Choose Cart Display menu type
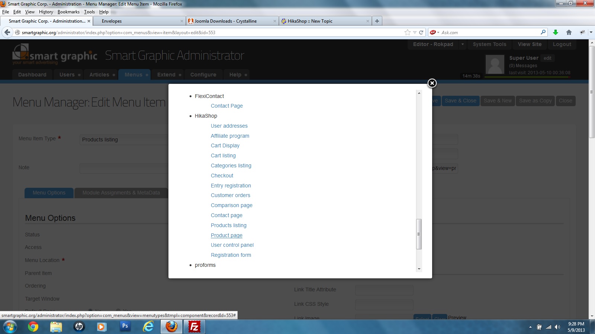This screenshot has height=334, width=595. [225, 145]
